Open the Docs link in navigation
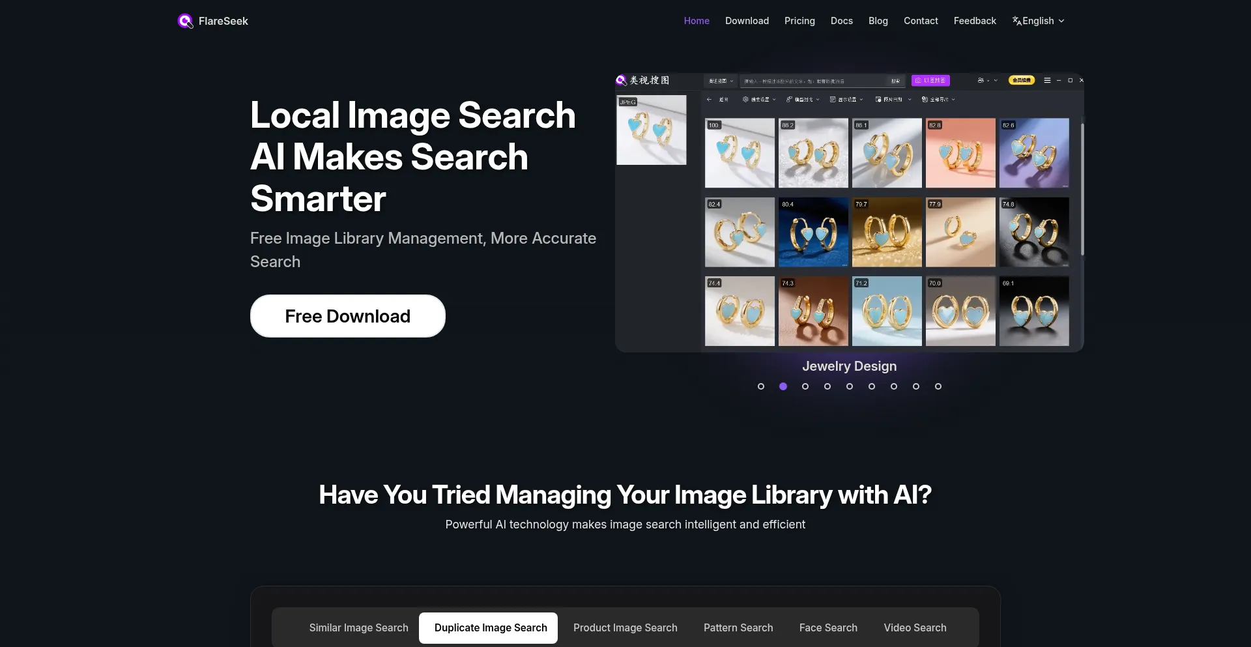Screen dimensions: 1251x647 click(x=842, y=21)
